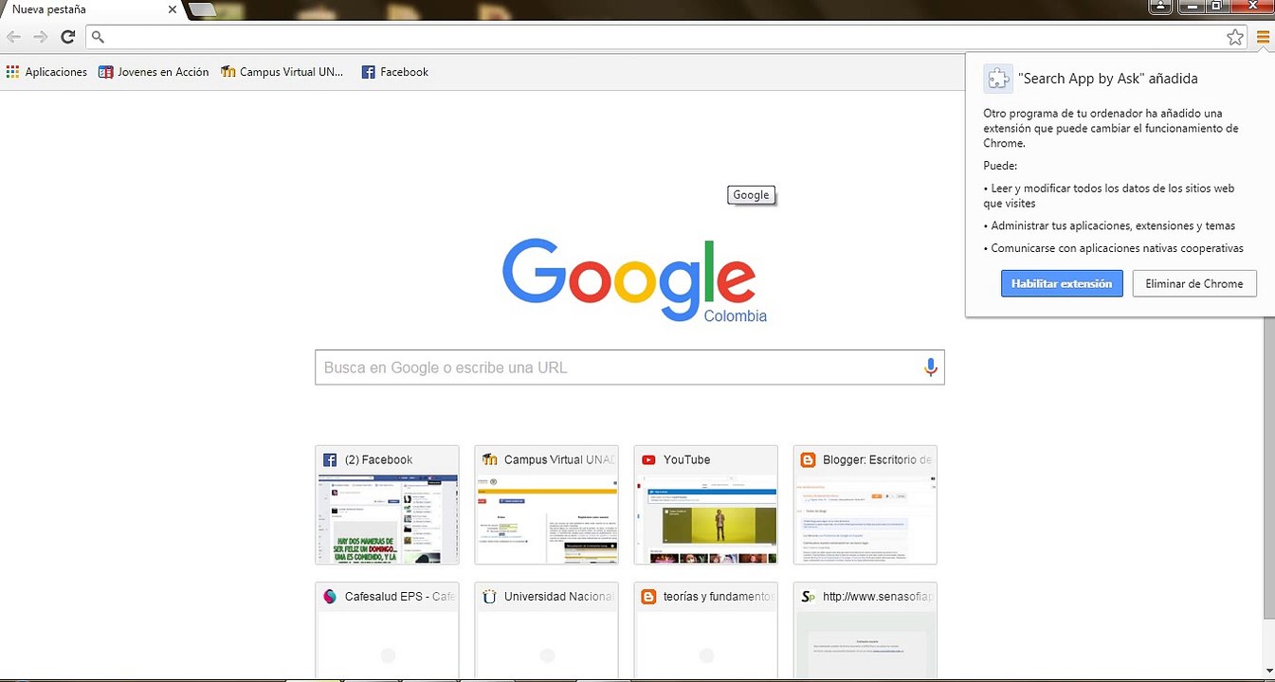Click the Habilitar extensión button
The width and height of the screenshot is (1275, 682).
click(1062, 283)
